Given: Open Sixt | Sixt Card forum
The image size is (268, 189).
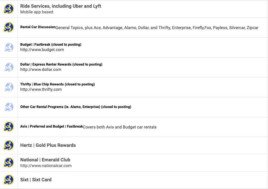Looking at the screenshot, I should (x=36, y=180).
